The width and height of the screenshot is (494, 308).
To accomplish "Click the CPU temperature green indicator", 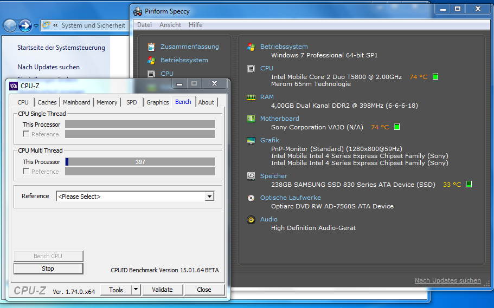I will [x=435, y=76].
